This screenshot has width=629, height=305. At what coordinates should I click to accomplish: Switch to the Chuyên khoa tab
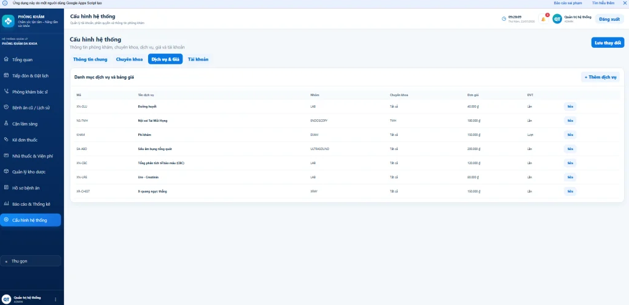click(129, 59)
